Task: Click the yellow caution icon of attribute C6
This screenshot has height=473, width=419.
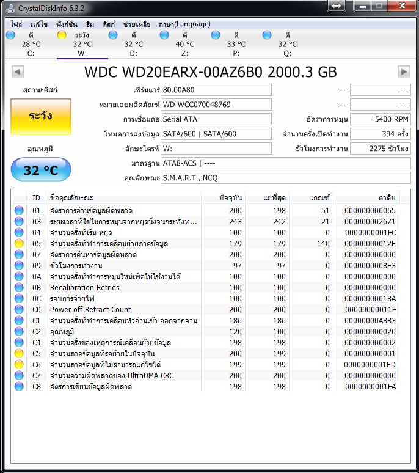Action: click(x=19, y=364)
